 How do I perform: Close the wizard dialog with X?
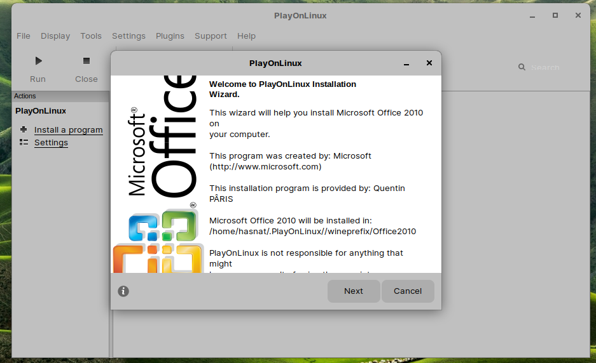pos(429,63)
